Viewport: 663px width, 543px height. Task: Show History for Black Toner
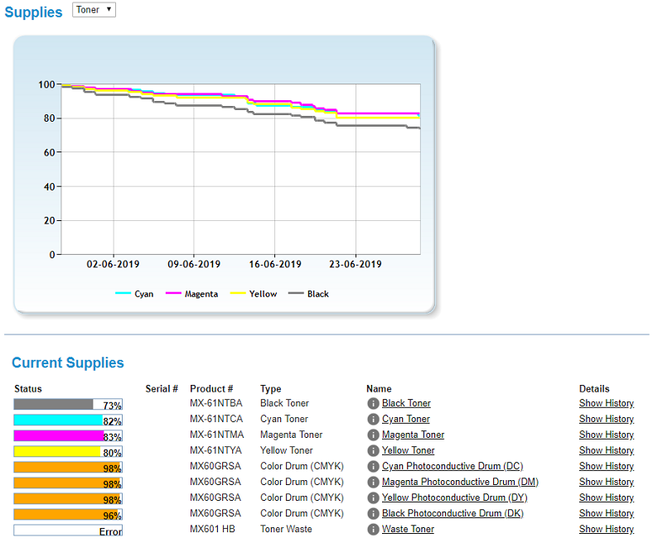(606, 404)
